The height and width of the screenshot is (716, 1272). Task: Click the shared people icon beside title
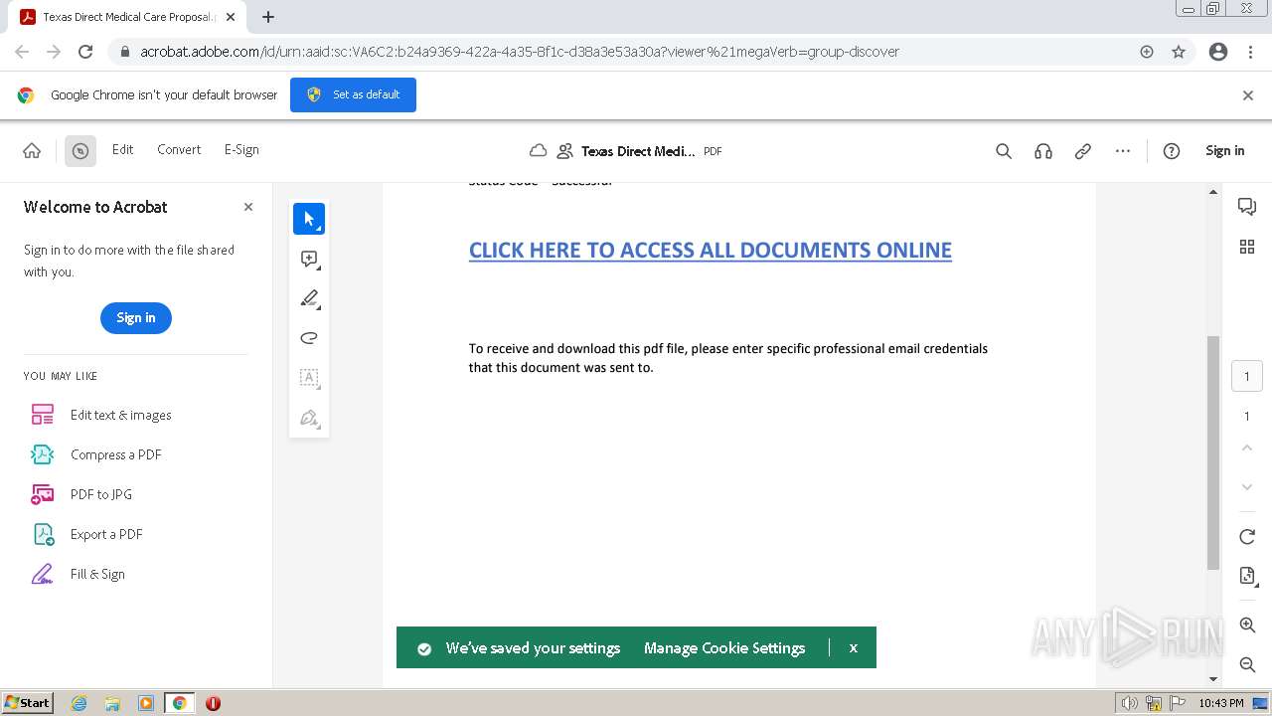pyautogui.click(x=564, y=151)
